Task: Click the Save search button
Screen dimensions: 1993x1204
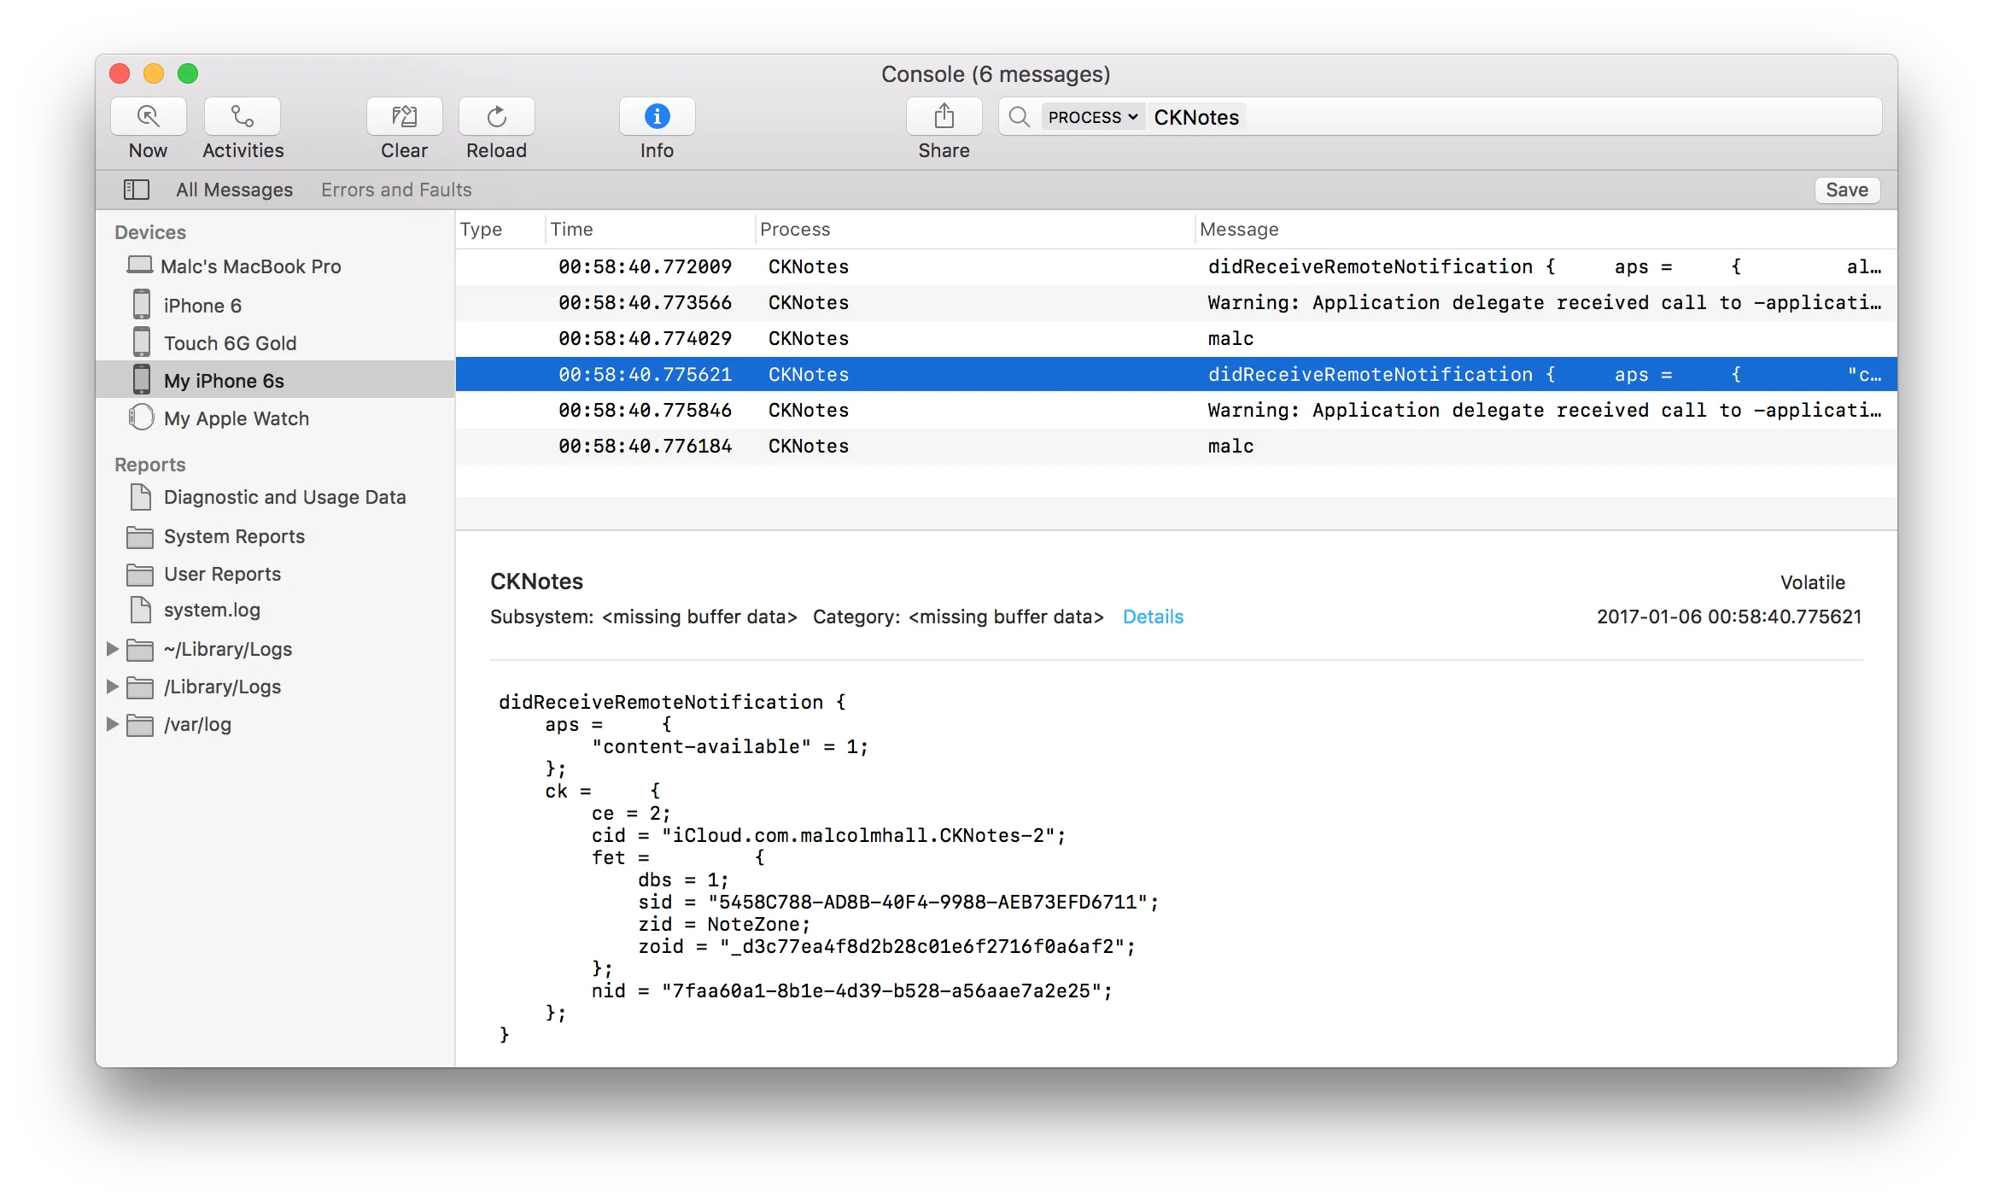Action: 1846,190
